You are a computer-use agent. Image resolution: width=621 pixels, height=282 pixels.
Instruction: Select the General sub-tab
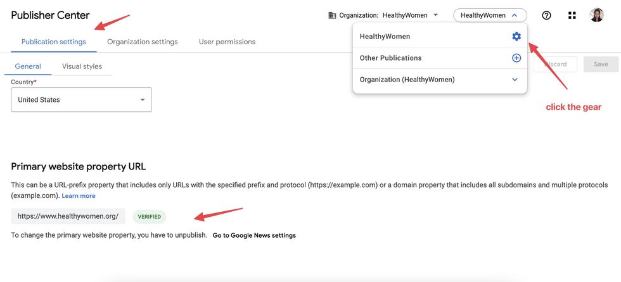click(x=28, y=66)
